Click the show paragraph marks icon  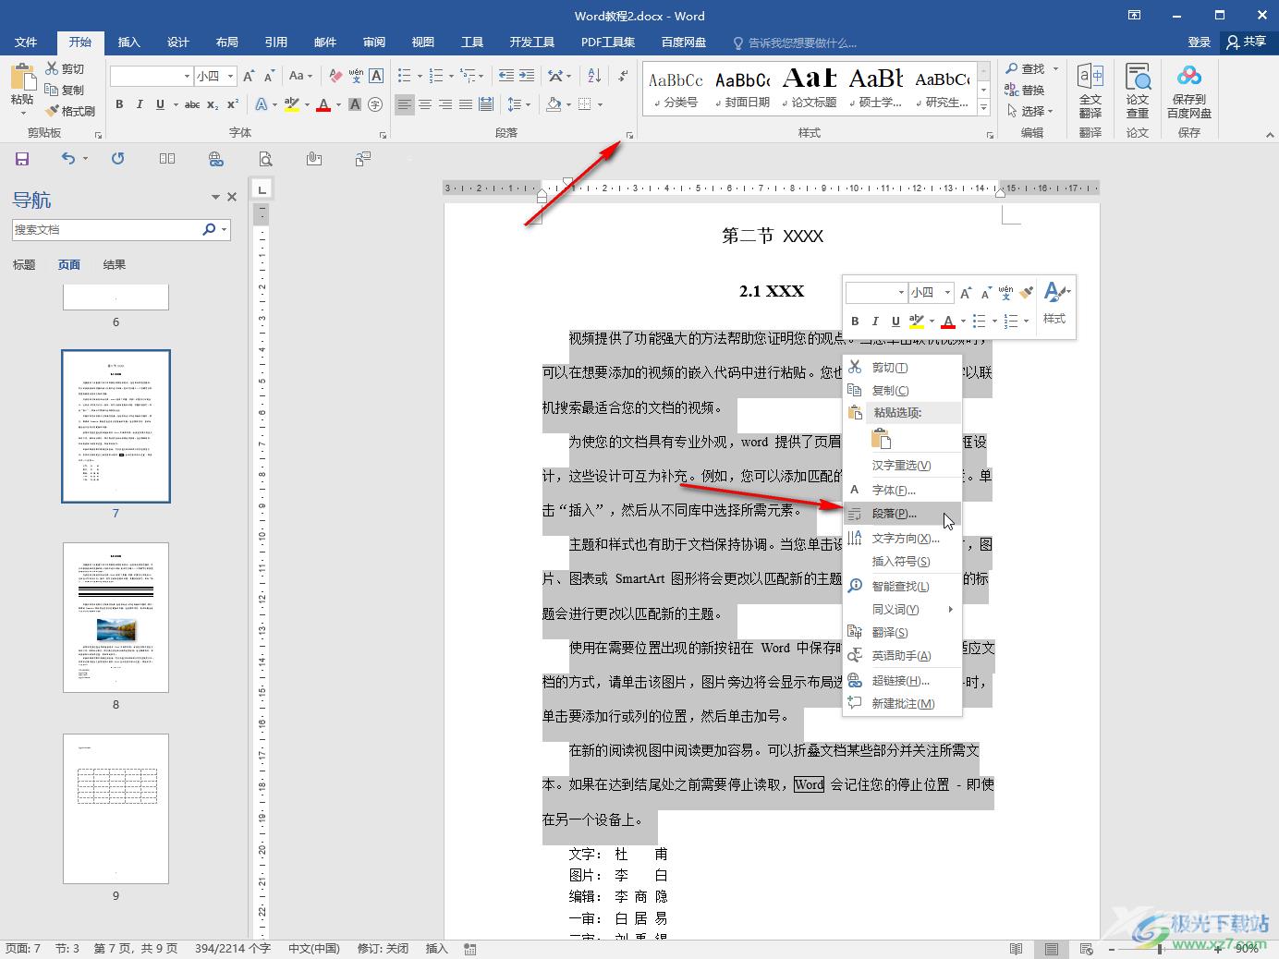[x=623, y=76]
